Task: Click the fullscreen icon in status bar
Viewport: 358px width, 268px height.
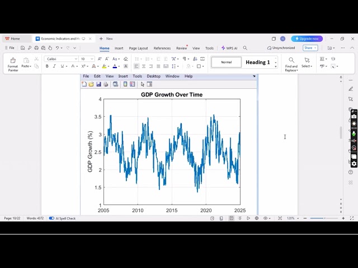Action: point(352,218)
